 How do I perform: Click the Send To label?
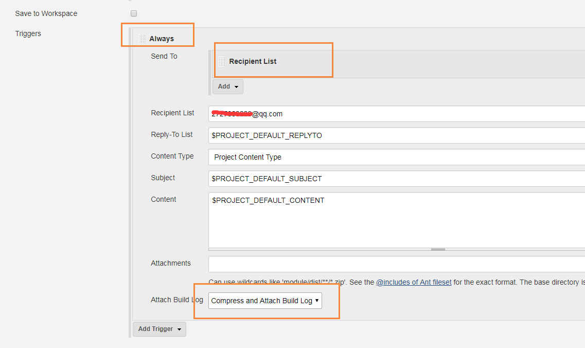[x=164, y=56]
